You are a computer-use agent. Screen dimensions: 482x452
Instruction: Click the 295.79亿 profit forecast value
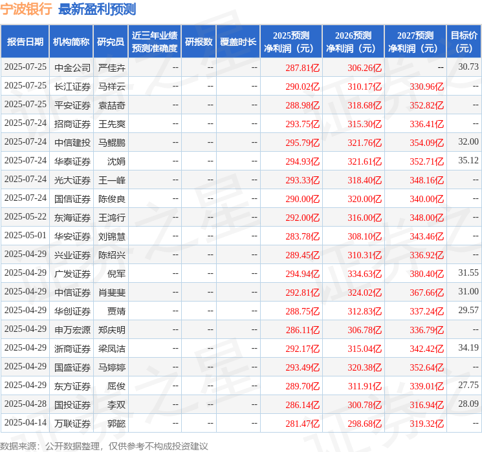click(x=303, y=143)
